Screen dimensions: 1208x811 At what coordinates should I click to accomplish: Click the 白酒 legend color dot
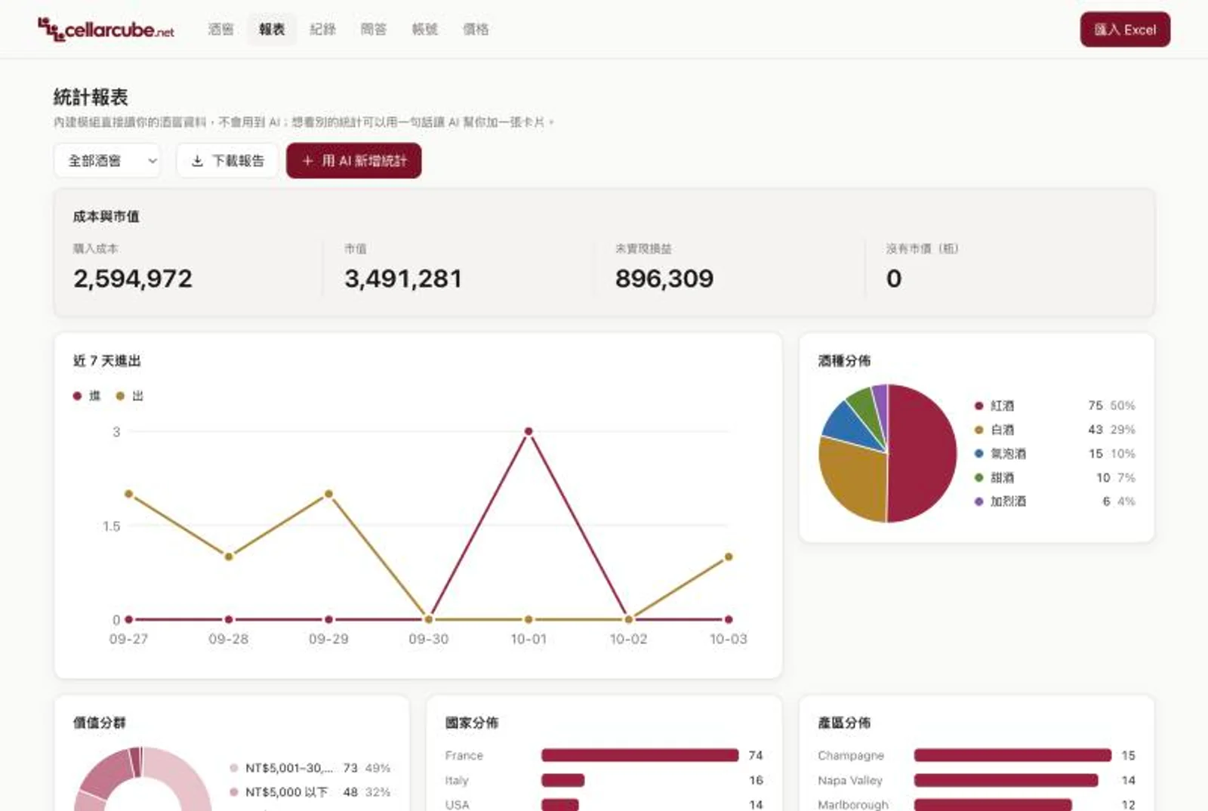pyautogui.click(x=978, y=430)
